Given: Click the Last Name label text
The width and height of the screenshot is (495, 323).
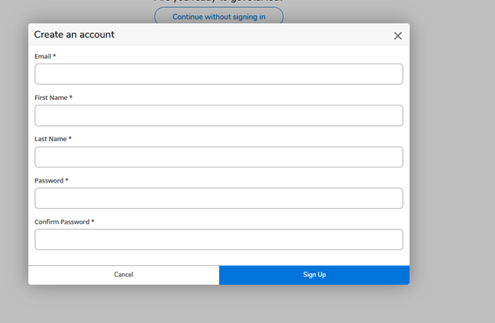Looking at the screenshot, I should [51, 139].
